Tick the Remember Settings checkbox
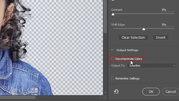179x101 pixels. click(x=112, y=78)
